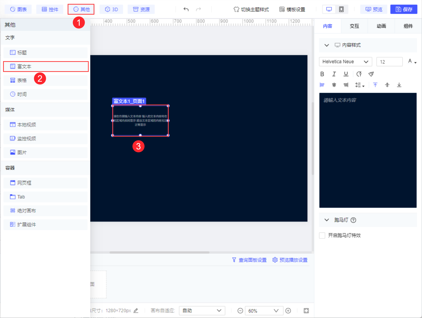Viewport: 422px width, 318px height.
Task: Click the rotate/redo format icon
Action: pos(359,74)
